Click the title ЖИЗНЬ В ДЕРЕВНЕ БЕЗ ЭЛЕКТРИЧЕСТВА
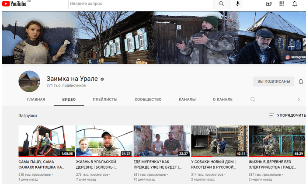Image resolution: width=306 pixels, height=184 pixels. coord(272,164)
